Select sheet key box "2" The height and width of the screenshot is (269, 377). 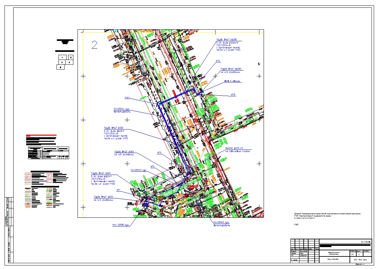pyautogui.click(x=62, y=62)
